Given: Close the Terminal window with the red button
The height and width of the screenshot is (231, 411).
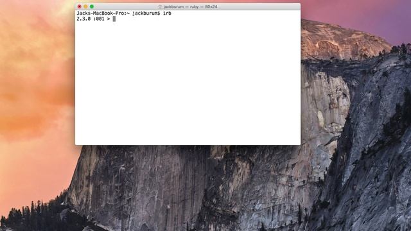Looking at the screenshot, I should coord(80,6).
